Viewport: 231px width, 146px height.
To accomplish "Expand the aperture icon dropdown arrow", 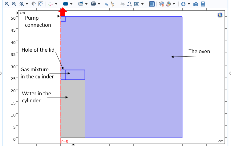I will [188, 4].
